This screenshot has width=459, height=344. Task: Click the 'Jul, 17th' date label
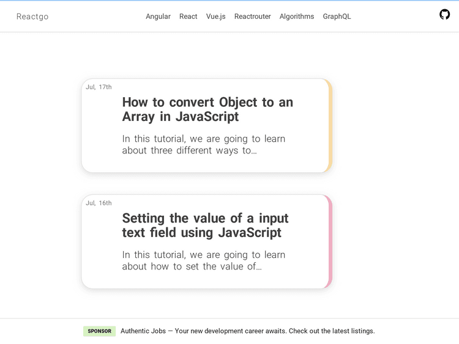pyautogui.click(x=99, y=87)
